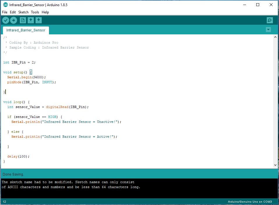Create a new sketch with the New icon

22,20
